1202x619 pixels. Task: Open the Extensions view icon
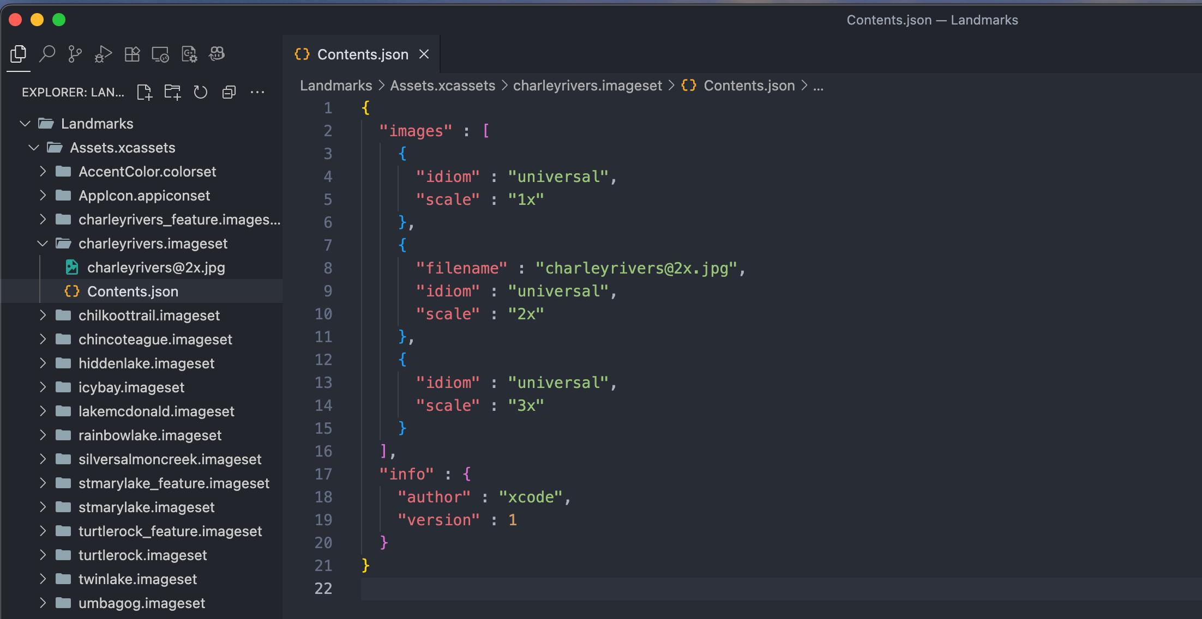[132, 54]
